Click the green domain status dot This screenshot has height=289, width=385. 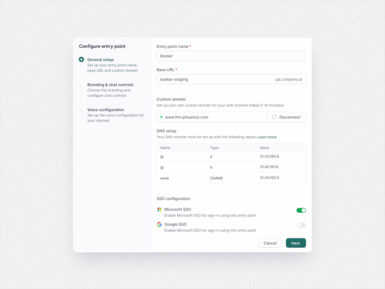[x=161, y=117]
